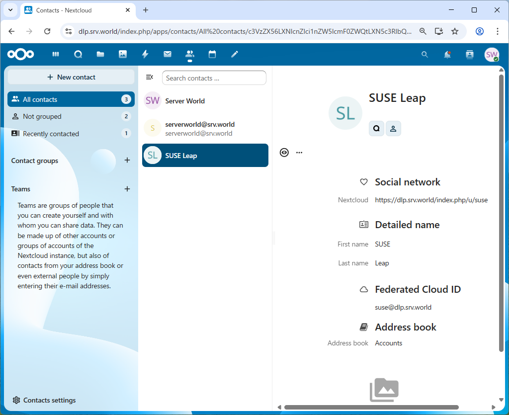Open the Dashboard app icon

tap(56, 54)
